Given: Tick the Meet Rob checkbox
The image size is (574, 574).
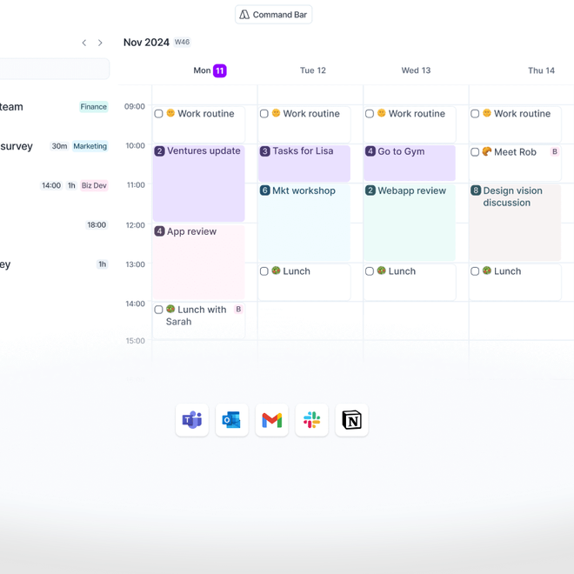Looking at the screenshot, I should pos(475,152).
